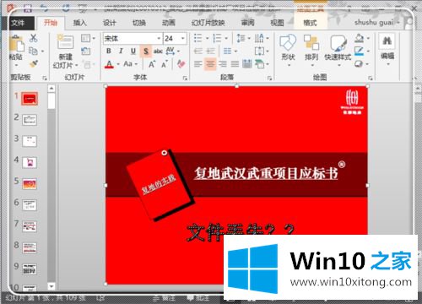The width and height of the screenshot is (422, 304).
Task: Click the Shape Effects icon
Action: tap(359, 63)
